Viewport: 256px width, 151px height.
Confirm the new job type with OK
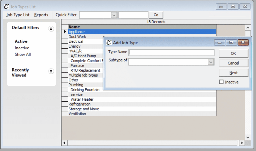point(233,53)
